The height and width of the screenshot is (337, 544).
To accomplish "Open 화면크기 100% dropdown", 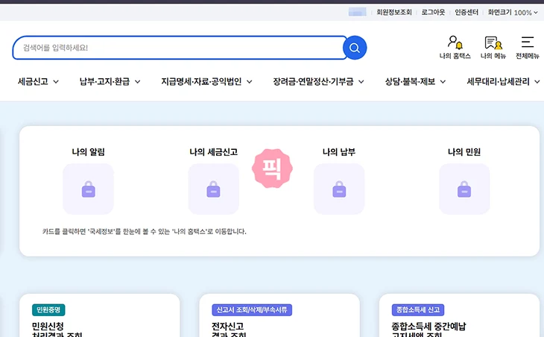I will pyautogui.click(x=513, y=13).
